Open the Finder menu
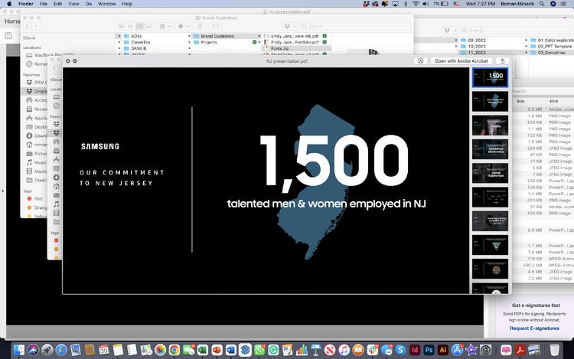The height and width of the screenshot is (359, 574). point(25,4)
